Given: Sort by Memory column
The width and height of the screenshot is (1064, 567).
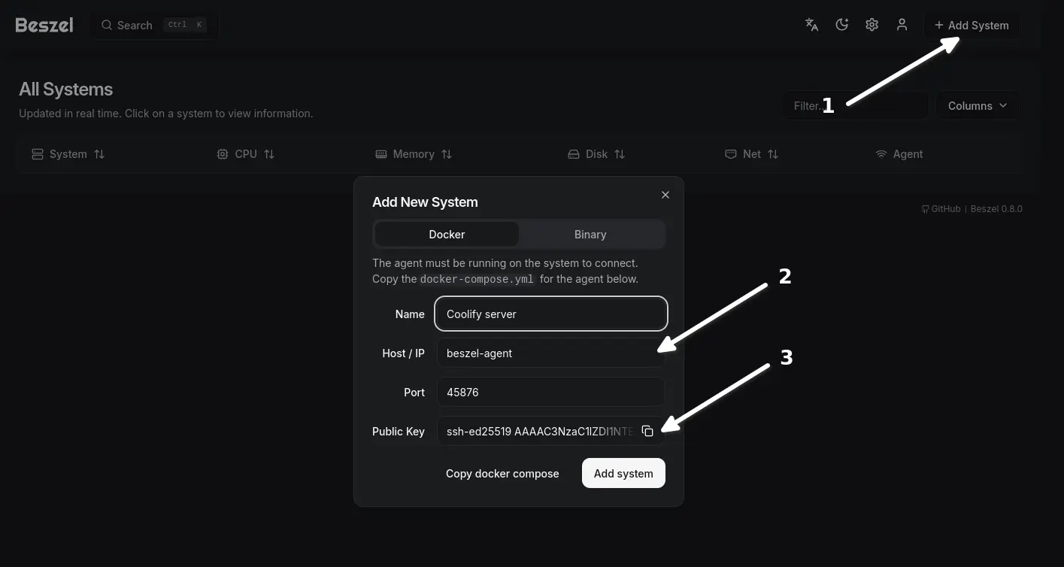Looking at the screenshot, I should coord(414,154).
